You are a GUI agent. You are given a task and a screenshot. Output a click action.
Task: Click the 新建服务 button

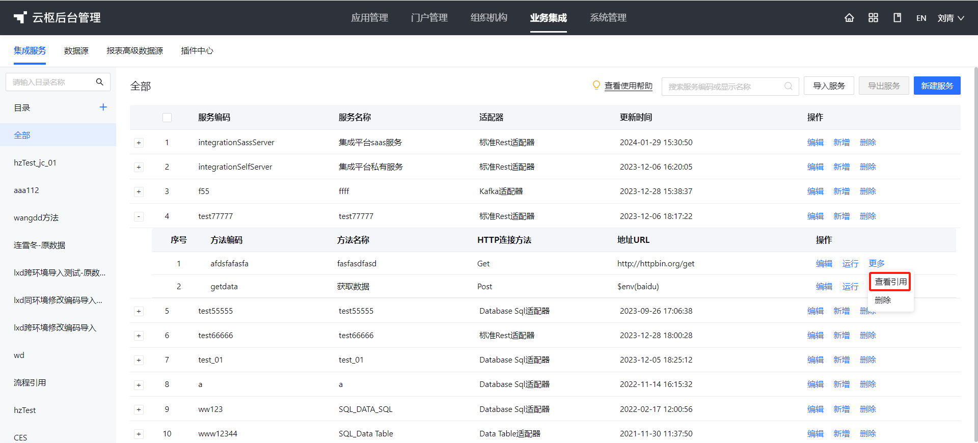[937, 86]
